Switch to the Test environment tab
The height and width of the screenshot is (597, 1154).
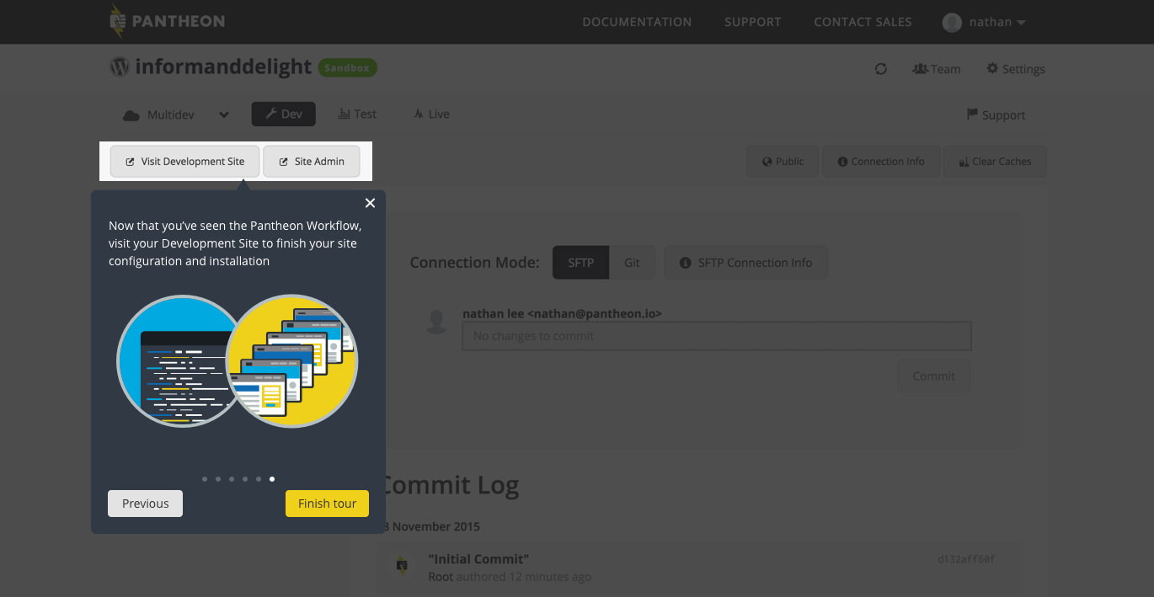[357, 115]
